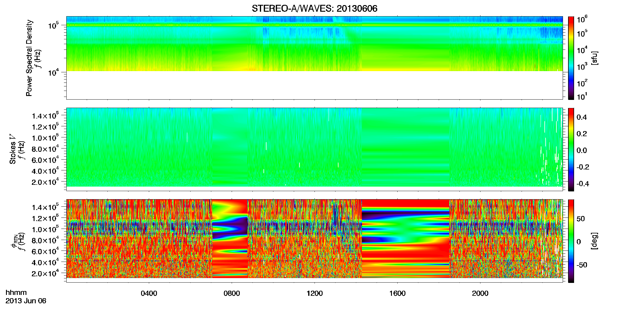This screenshot has height=324, width=629.
Task: Select the 1.4×10^5 tick on the Stokes V frequency axis
Action: click(x=45, y=116)
